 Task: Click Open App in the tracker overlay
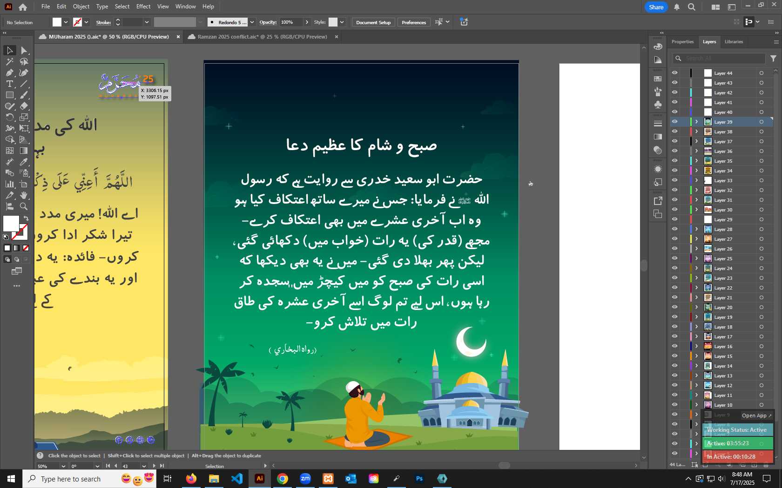point(756,415)
